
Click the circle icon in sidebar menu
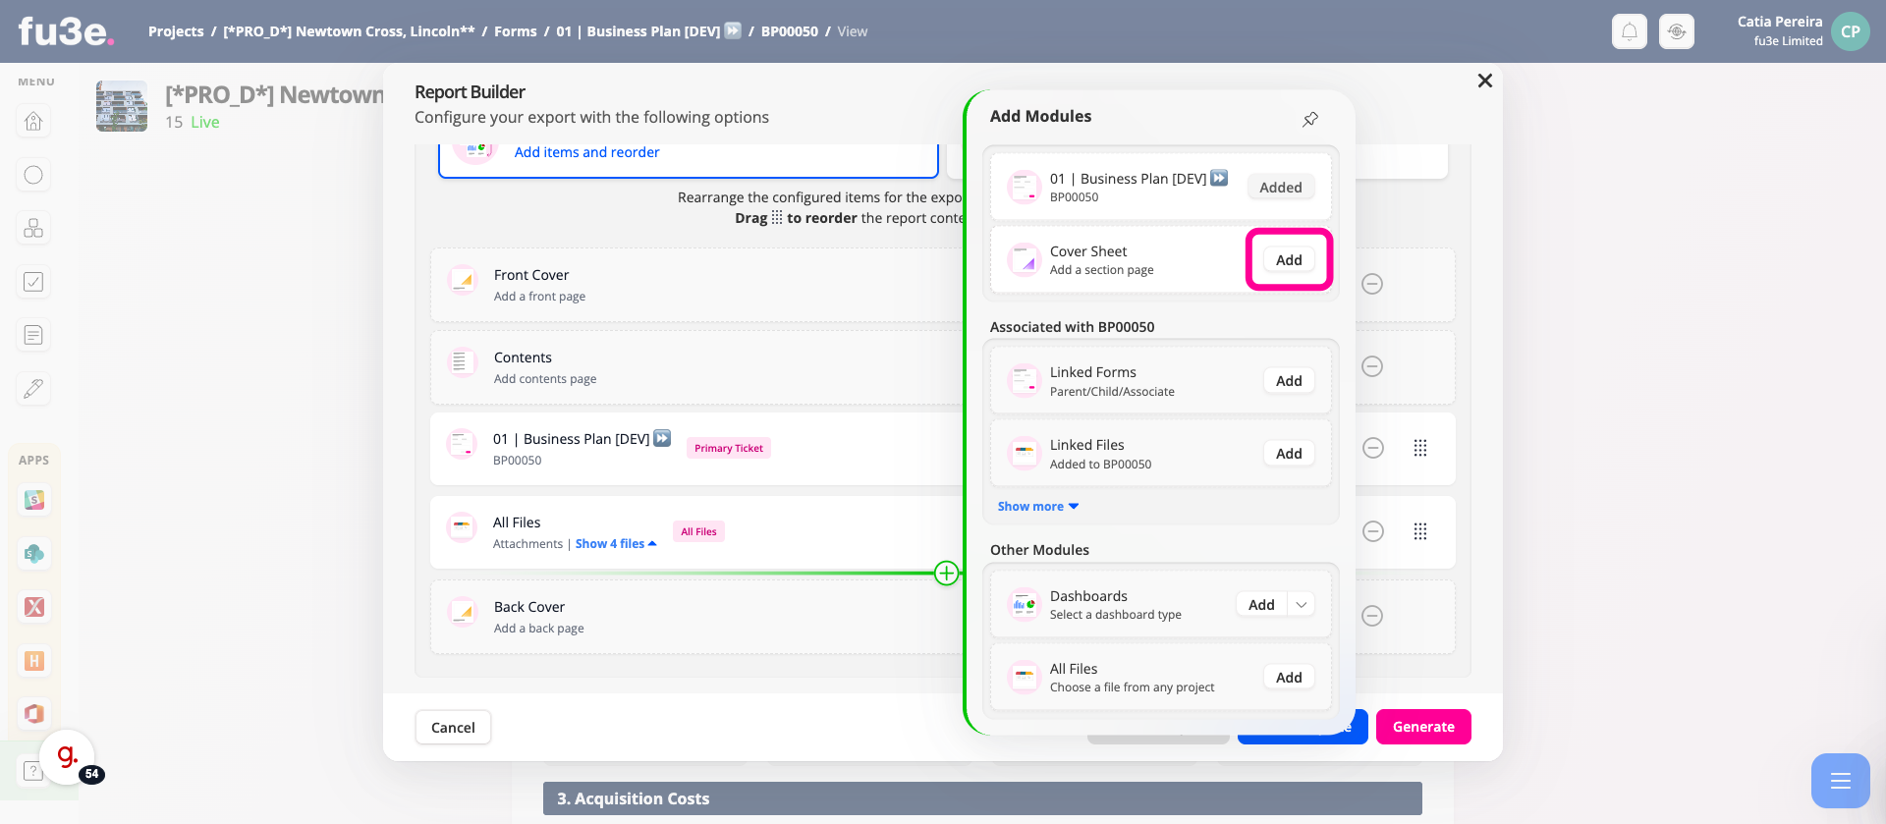pyautogui.click(x=33, y=175)
